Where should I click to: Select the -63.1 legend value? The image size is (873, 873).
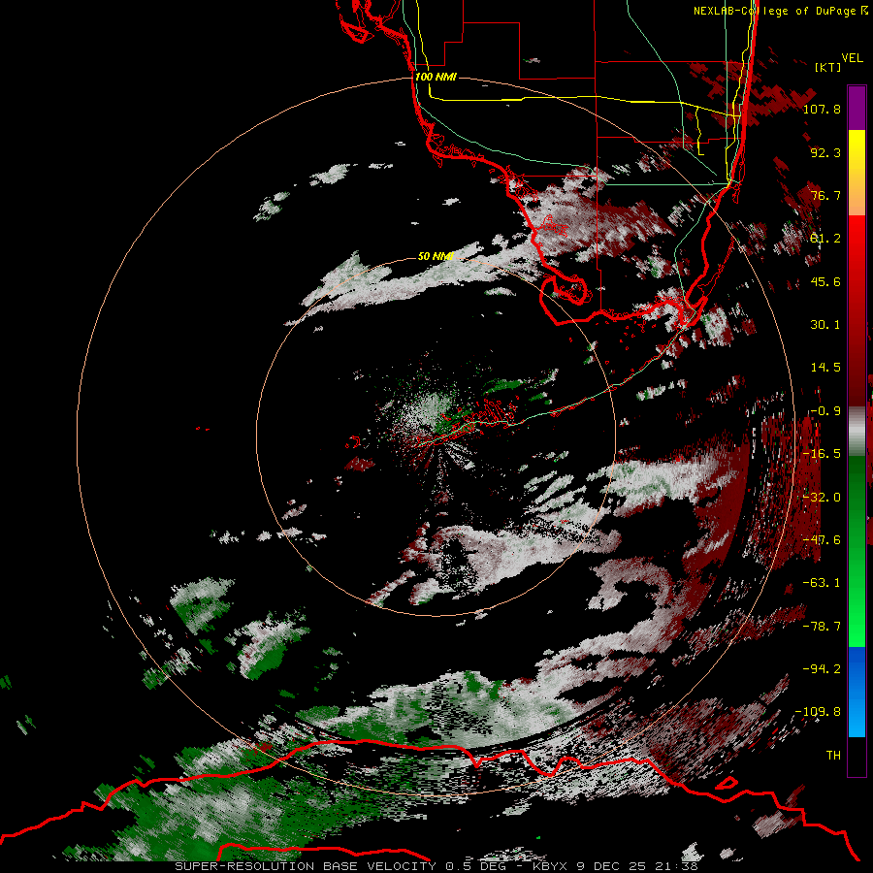click(x=822, y=582)
